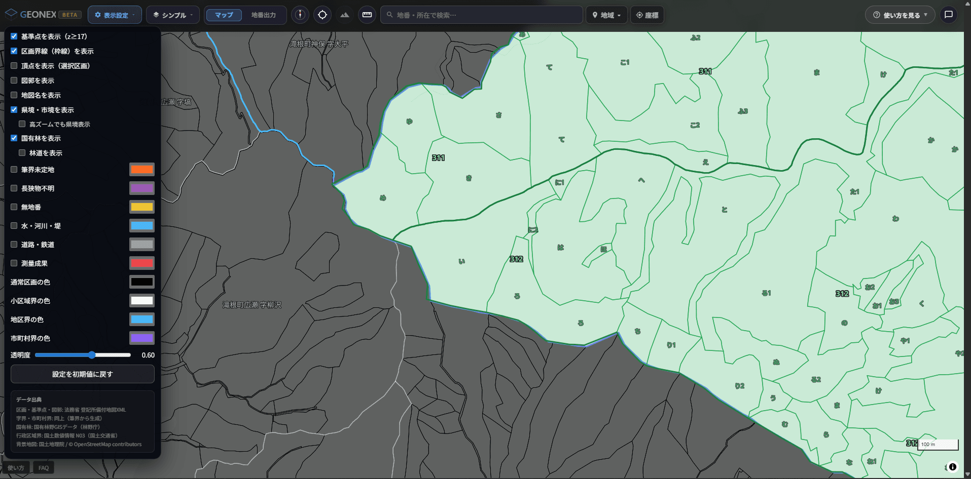Click the layers icon in シンプル button
Image resolution: width=971 pixels, height=479 pixels.
click(x=156, y=15)
